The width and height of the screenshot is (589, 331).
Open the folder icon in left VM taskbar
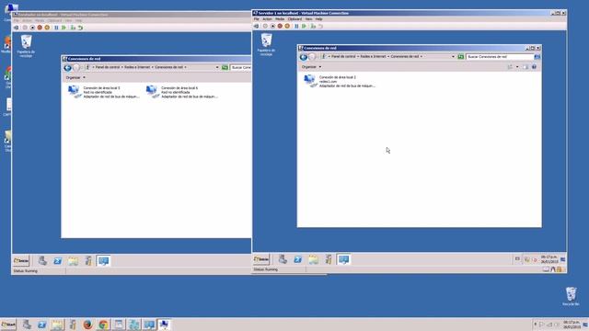pyautogui.click(x=73, y=261)
